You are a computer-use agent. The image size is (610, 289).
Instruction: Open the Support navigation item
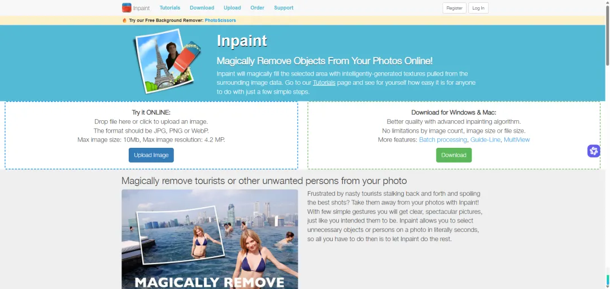tap(284, 8)
